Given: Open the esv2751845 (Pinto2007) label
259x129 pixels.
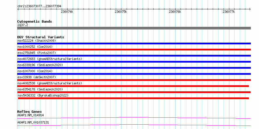Looking at the screenshot, I should coord(37,53).
